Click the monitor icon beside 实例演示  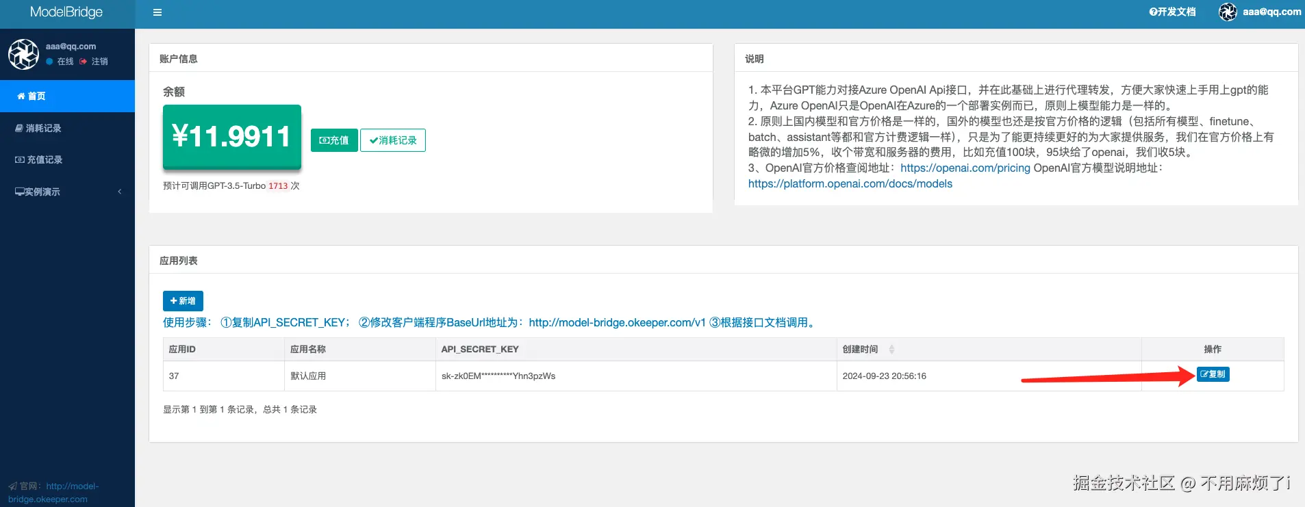(20, 192)
